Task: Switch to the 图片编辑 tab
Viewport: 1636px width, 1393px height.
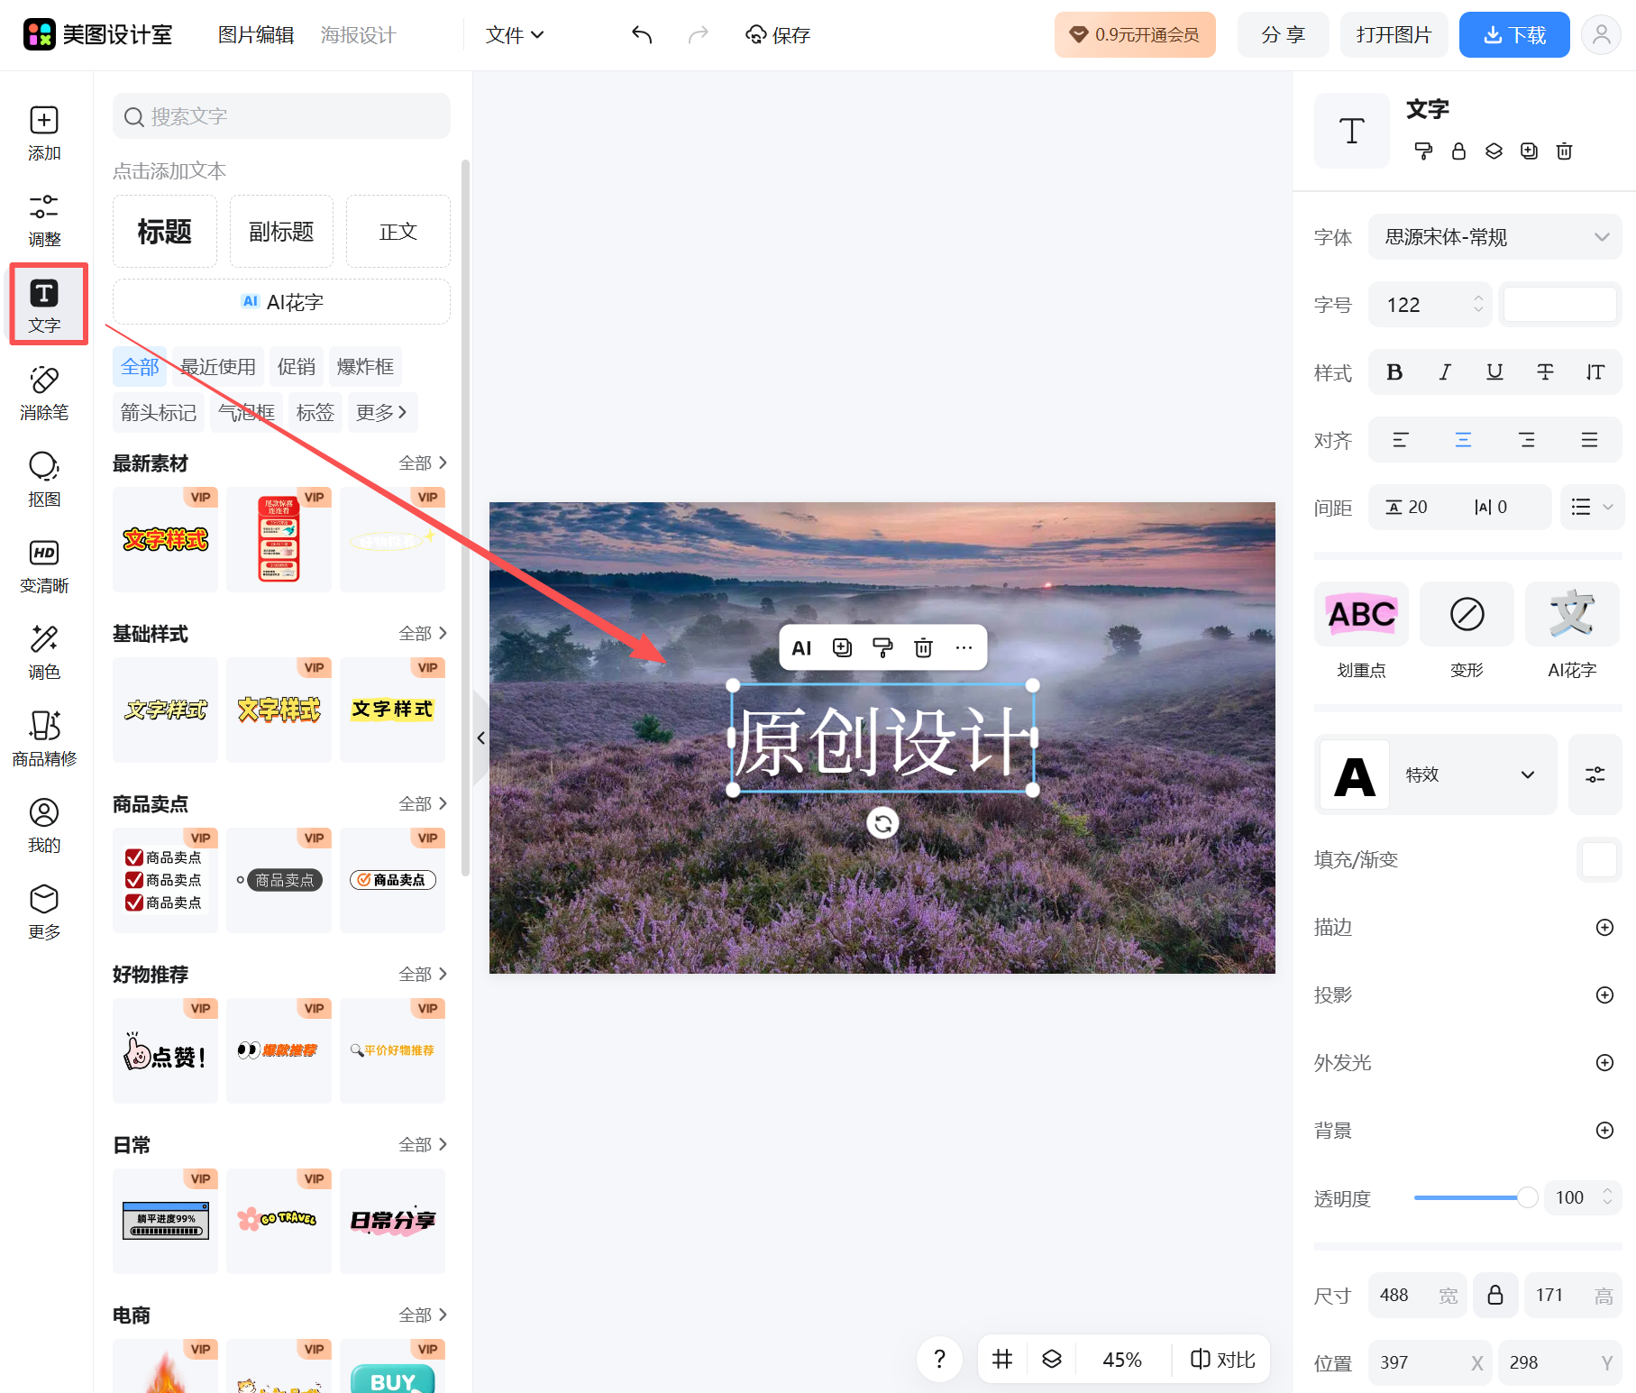Action: 256,35
